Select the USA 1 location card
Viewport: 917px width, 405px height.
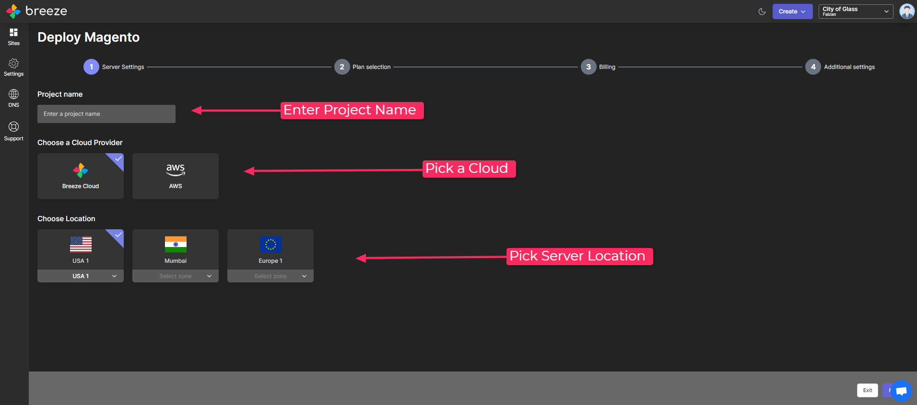[81, 249]
